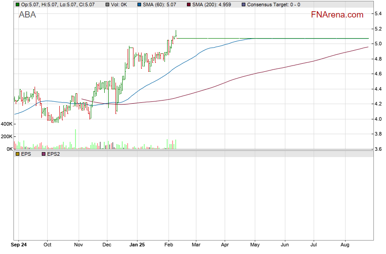
Task: Click the Sep 24 date axis label
Action: 19,245
